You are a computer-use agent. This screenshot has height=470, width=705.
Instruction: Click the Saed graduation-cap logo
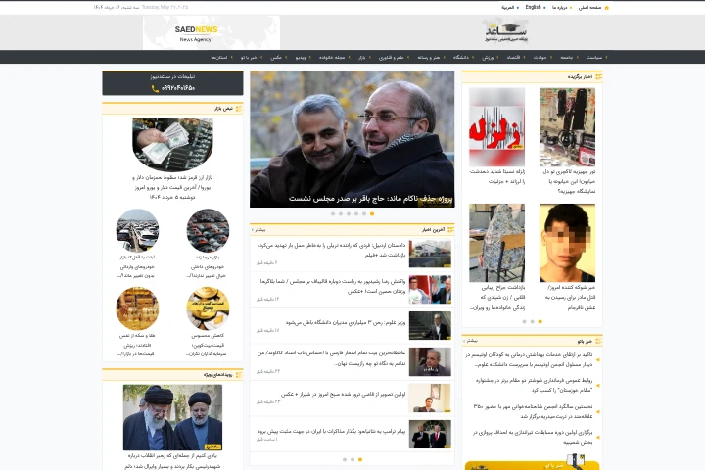coord(506,31)
